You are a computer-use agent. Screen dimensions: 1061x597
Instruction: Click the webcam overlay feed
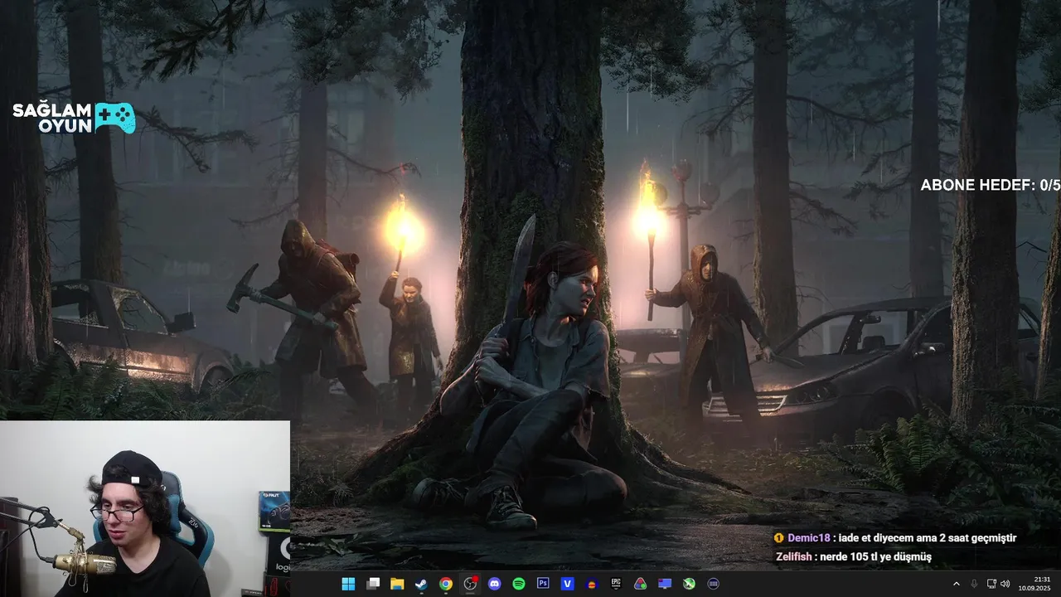[145, 509]
